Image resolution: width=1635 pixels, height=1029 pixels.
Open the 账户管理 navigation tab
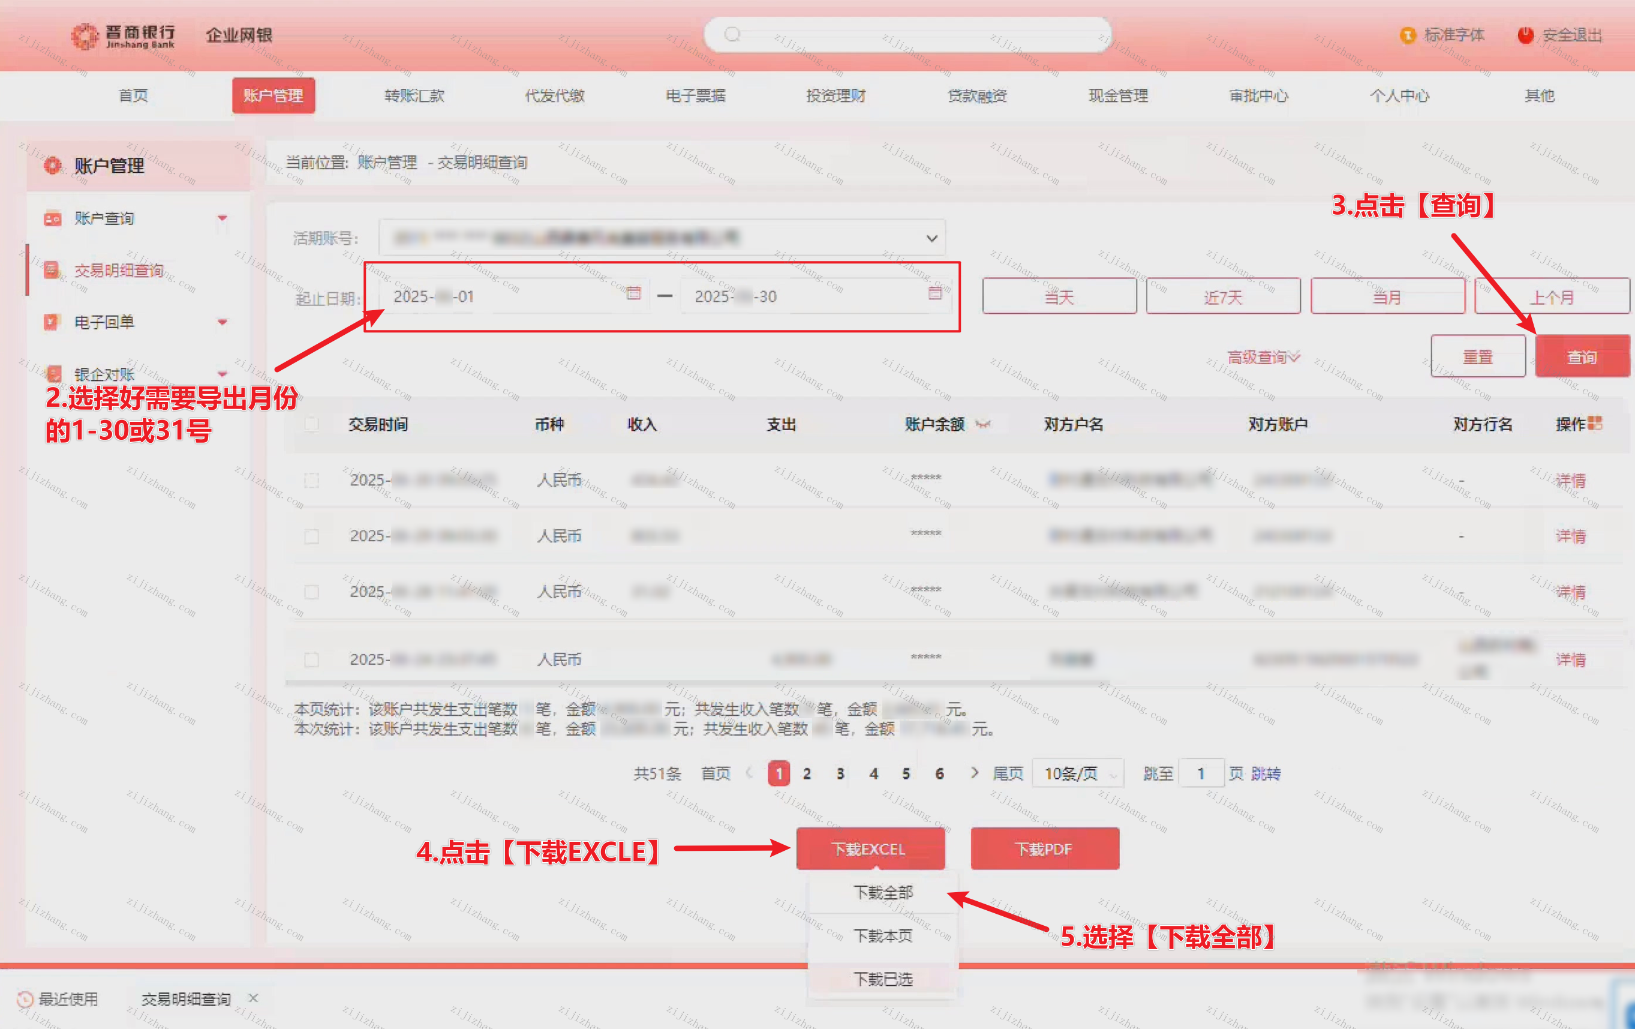273,96
